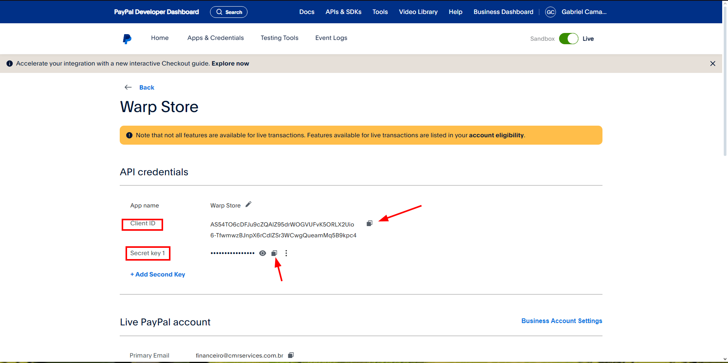728x363 pixels.
Task: Open Testing Tools tab
Action: pyautogui.click(x=279, y=38)
